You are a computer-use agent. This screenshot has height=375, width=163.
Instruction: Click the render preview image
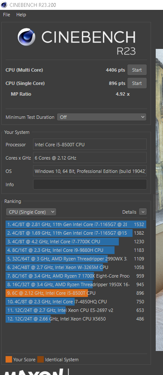click(159, 200)
